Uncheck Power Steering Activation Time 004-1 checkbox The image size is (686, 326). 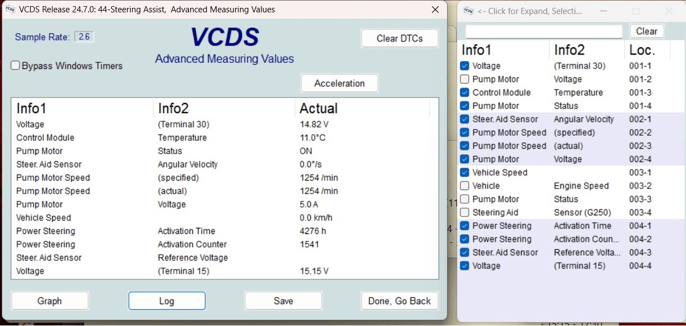point(464,226)
